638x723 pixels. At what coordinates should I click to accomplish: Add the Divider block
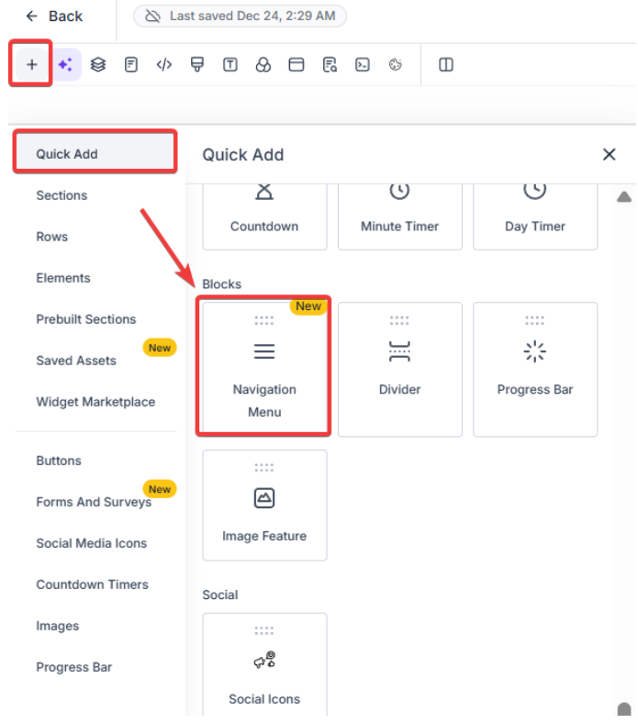[x=399, y=369]
